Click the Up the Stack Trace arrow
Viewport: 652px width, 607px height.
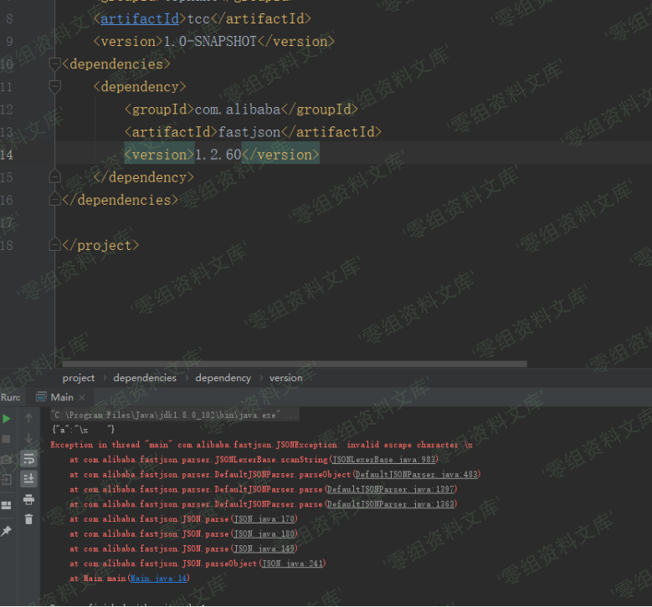pos(28,418)
